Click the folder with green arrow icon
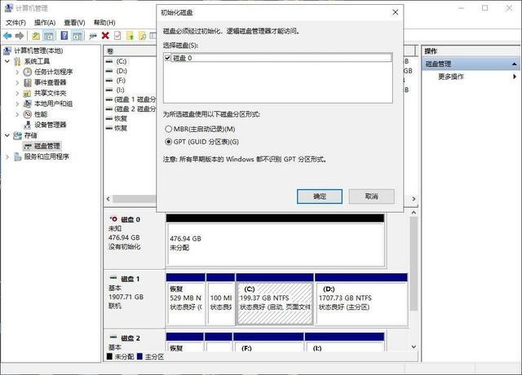This screenshot has height=375, width=522. [x=130, y=35]
